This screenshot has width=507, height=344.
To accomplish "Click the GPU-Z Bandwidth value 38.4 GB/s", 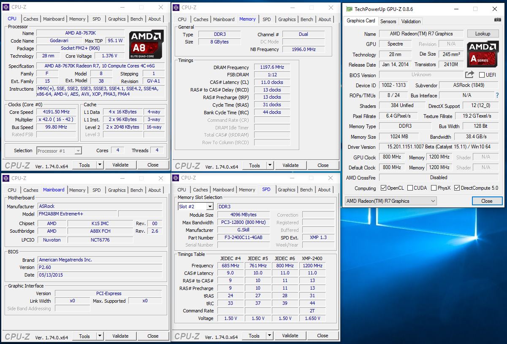I will (476, 137).
